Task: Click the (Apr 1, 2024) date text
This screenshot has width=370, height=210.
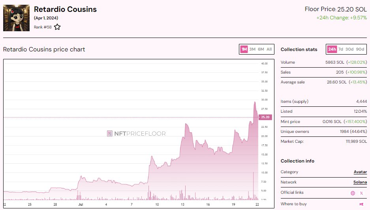Action: click(x=46, y=18)
